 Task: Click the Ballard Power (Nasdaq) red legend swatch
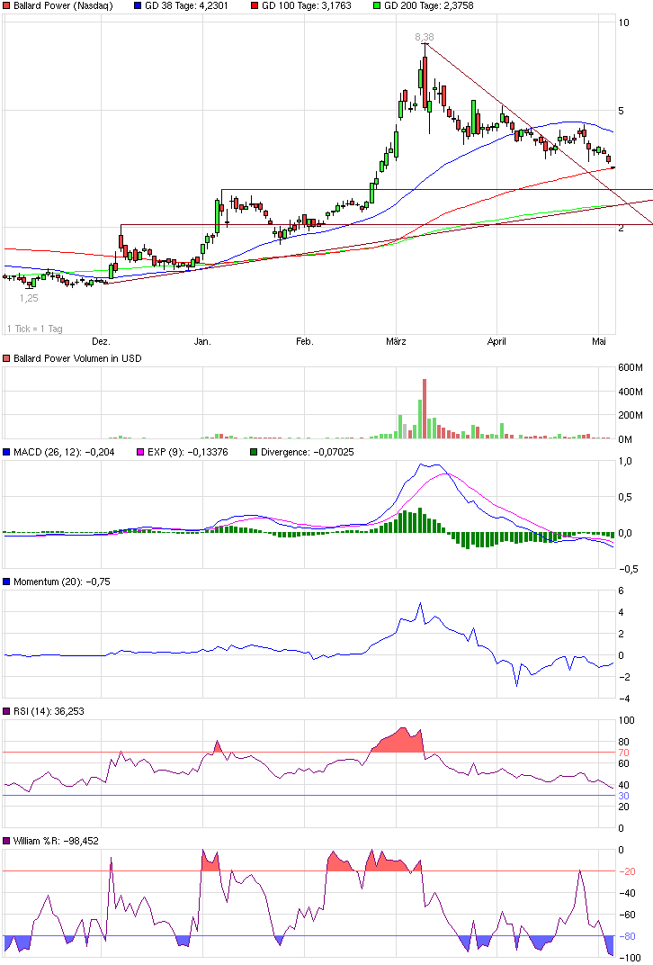click(x=6, y=5)
